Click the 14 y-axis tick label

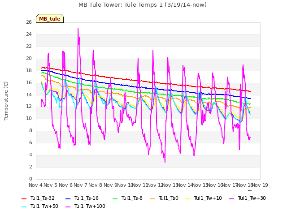point(29,95)
